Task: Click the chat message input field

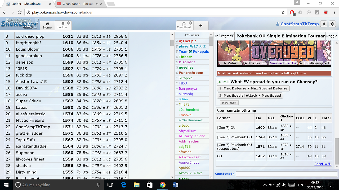Action: tap(286, 174)
